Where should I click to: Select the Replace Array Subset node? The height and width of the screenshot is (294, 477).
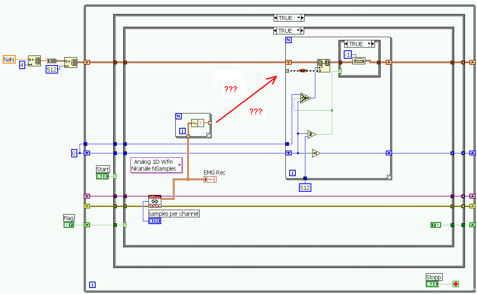click(323, 66)
